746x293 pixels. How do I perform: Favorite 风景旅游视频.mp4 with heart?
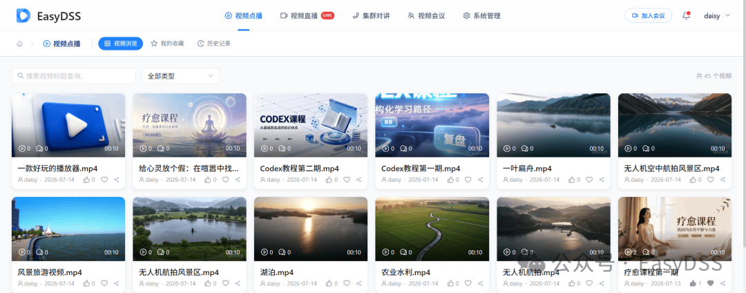(104, 283)
